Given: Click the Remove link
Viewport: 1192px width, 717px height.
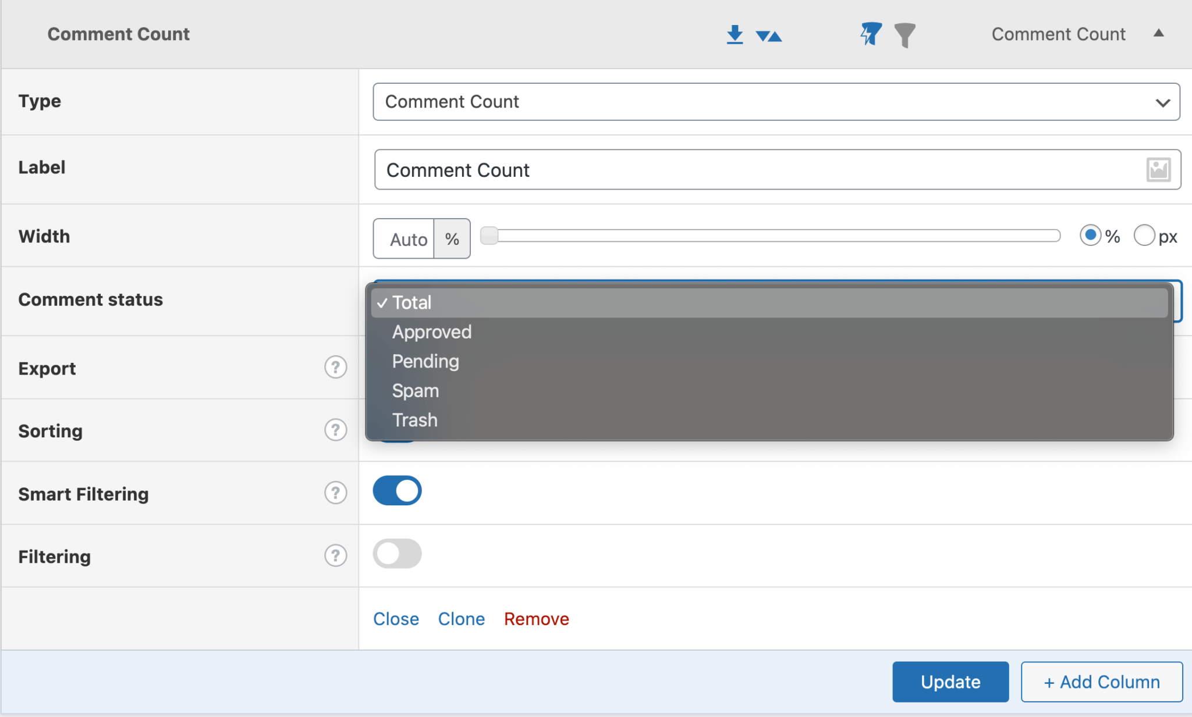Looking at the screenshot, I should coord(536,619).
